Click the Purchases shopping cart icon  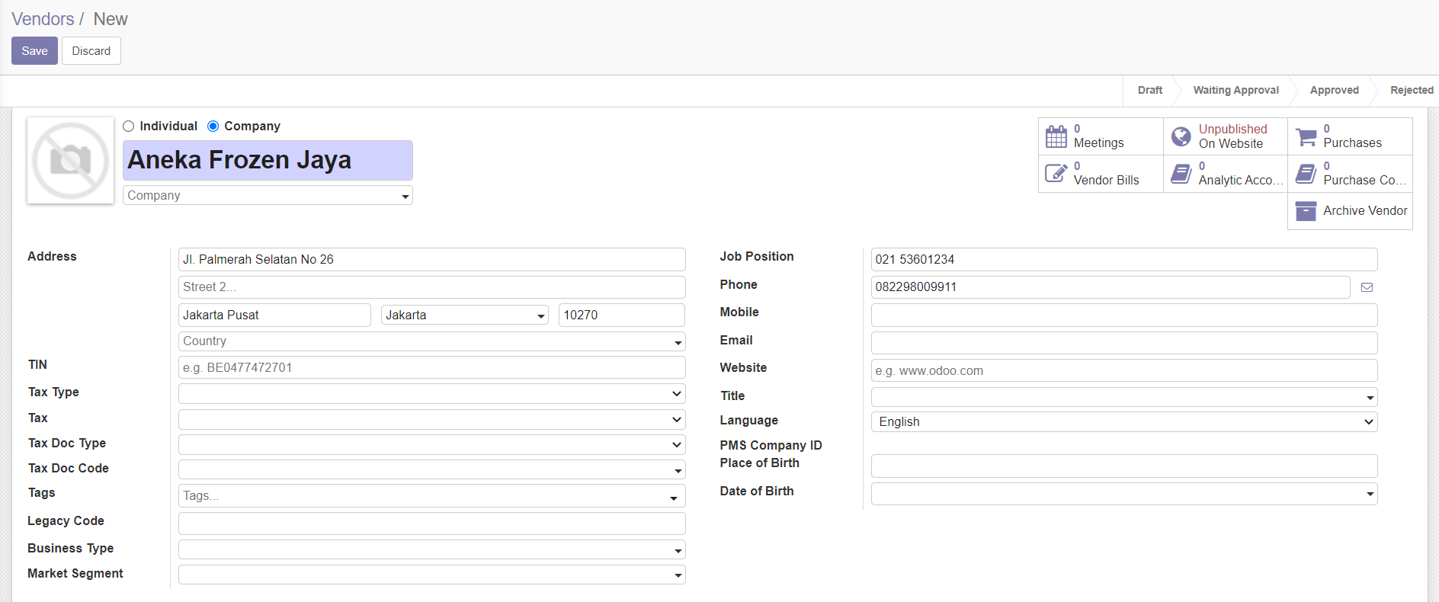pos(1306,136)
